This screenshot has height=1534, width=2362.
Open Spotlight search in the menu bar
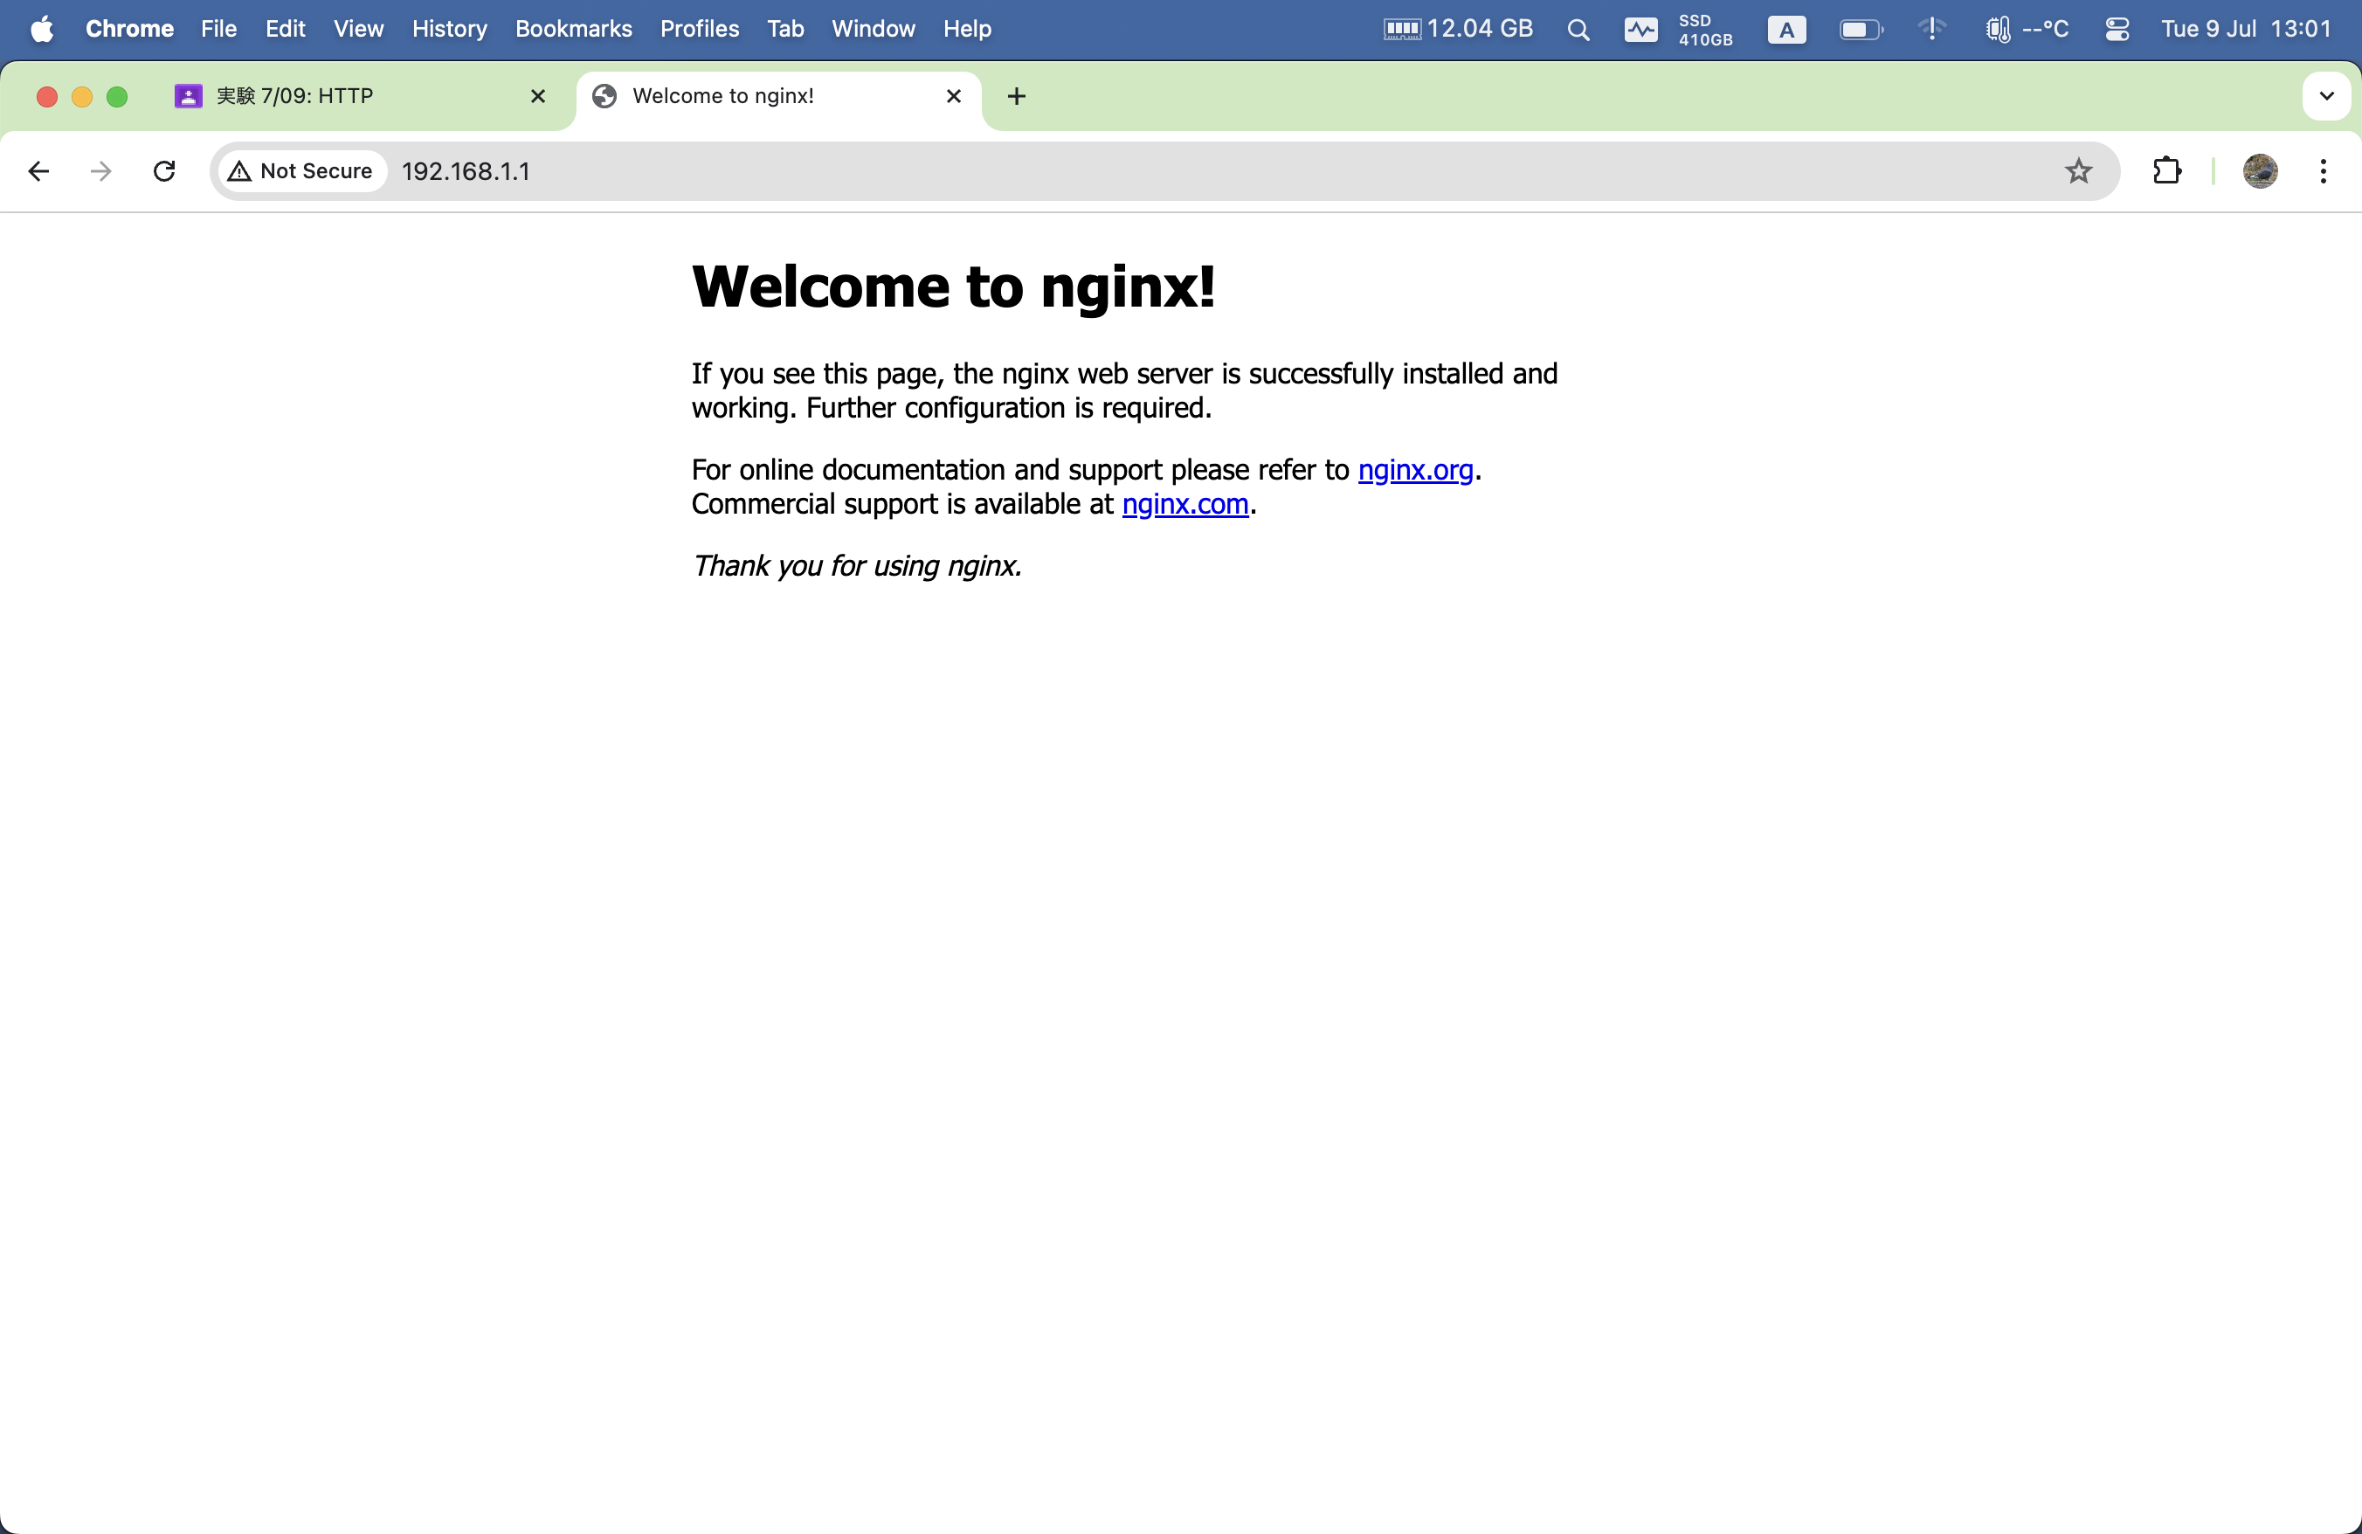point(1578,30)
